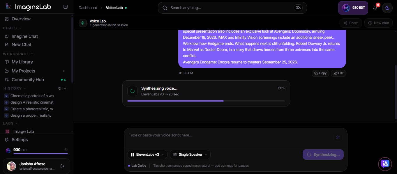Click the Voice Lab breadcrumb
Viewport: 397px width, 174px height.
tap(114, 8)
